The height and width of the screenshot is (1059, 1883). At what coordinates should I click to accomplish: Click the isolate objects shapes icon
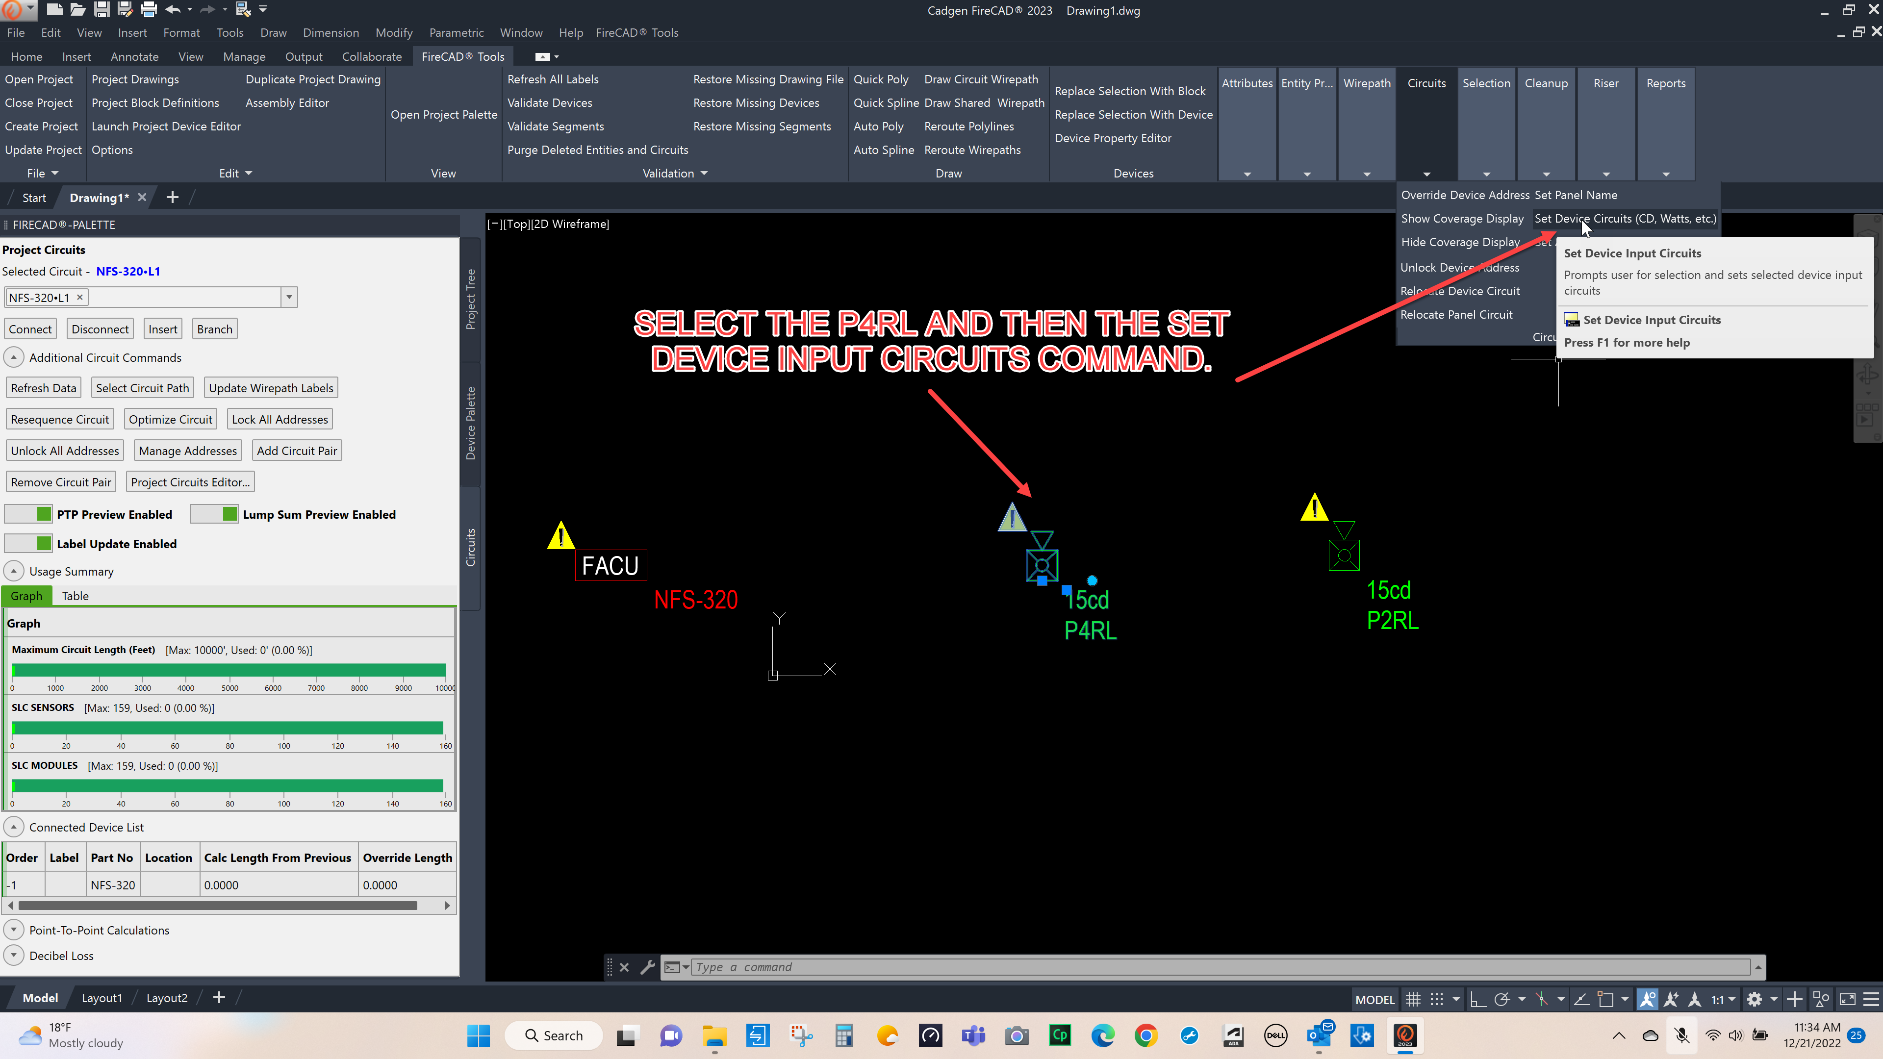1821,999
